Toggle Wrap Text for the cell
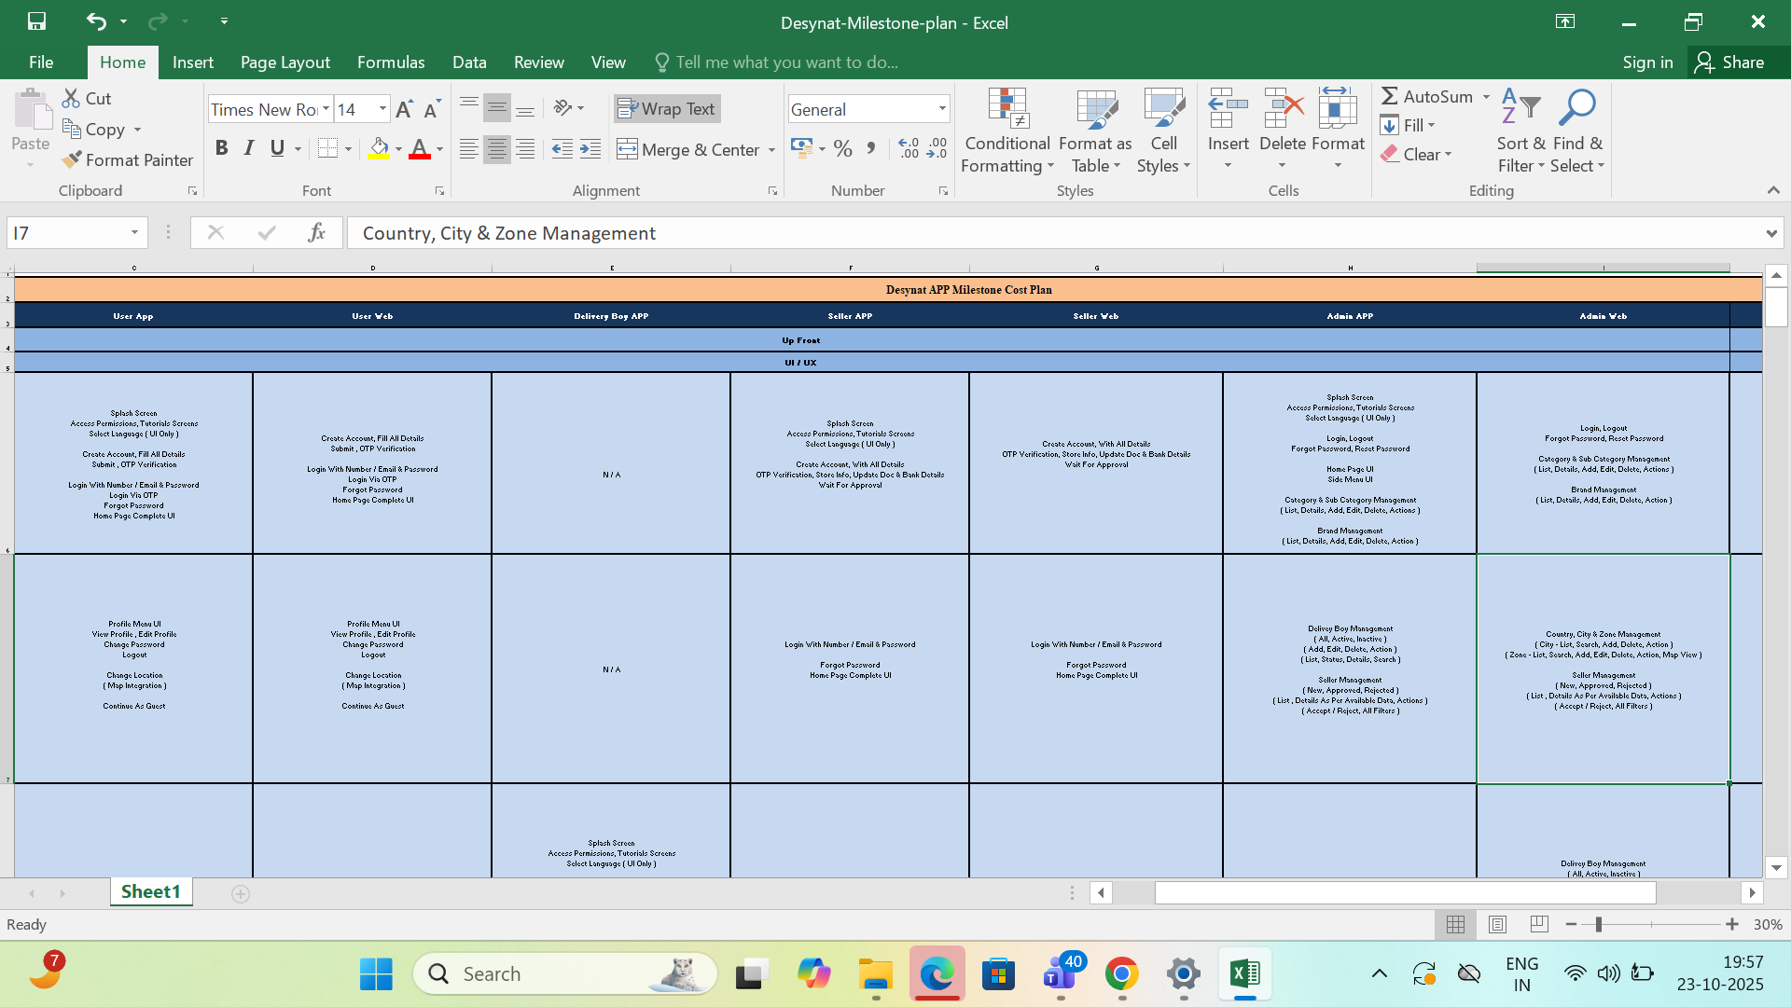The image size is (1791, 1007). pyautogui.click(x=667, y=109)
